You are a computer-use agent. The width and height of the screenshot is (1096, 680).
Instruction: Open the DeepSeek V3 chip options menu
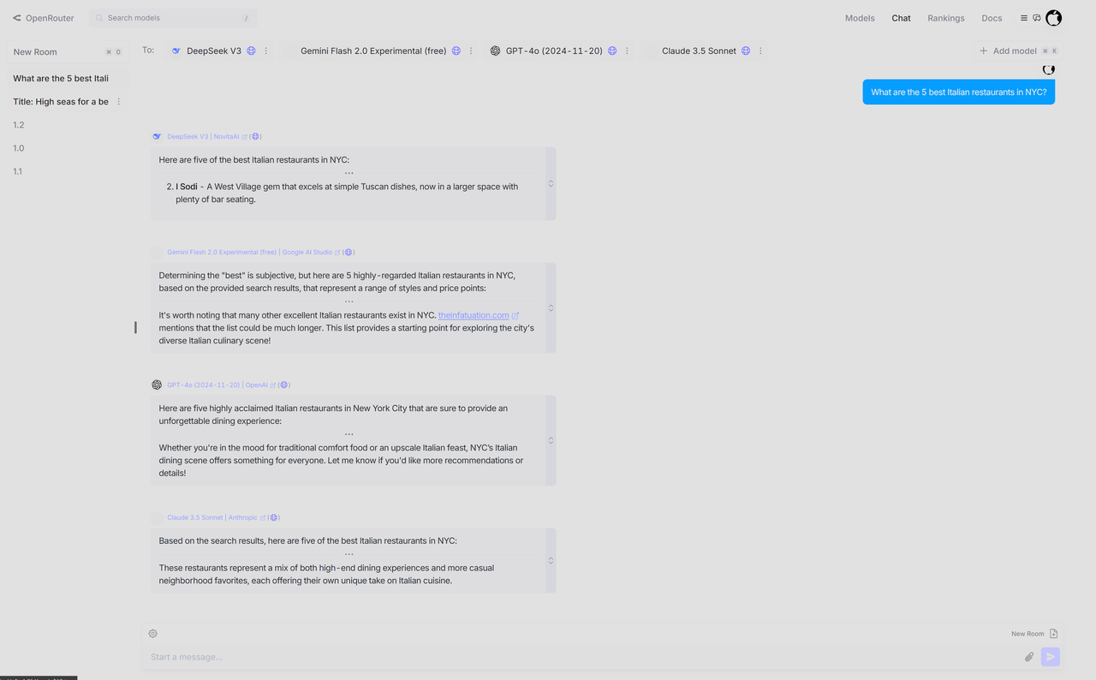point(266,51)
